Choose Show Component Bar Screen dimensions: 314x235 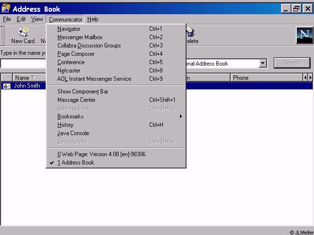click(116, 92)
